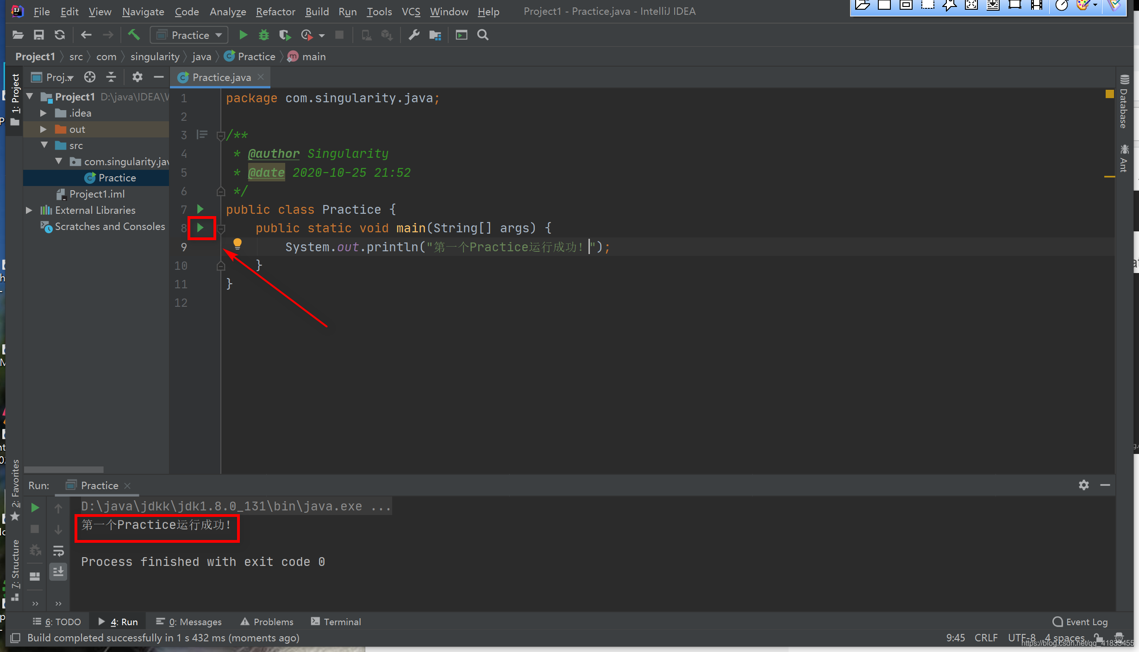Click the UTF-8 encoding status widget
The width and height of the screenshot is (1139, 652).
tap(1022, 638)
